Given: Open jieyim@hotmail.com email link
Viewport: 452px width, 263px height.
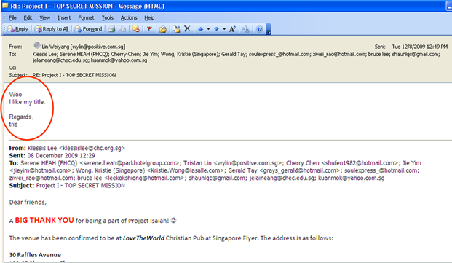Looking at the screenshot, I should 40,170.
